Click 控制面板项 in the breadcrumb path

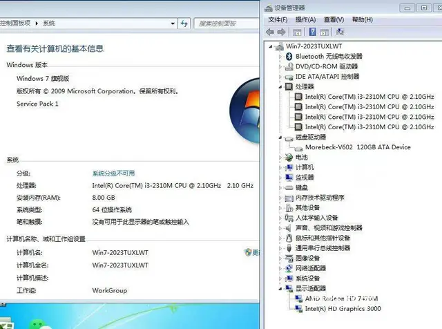point(15,23)
